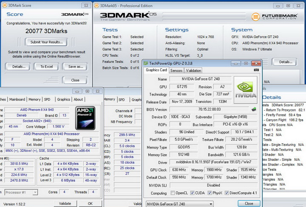Click the BIOS save chip icon in GPU-Z

[x=254, y=109]
